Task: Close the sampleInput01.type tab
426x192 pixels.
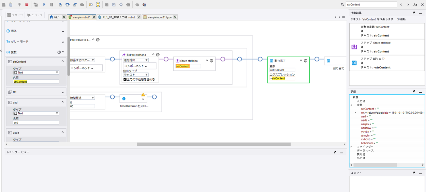Action: pos(175,17)
